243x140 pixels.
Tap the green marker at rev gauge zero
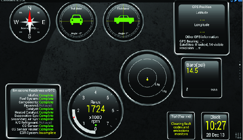(x=96, y=125)
